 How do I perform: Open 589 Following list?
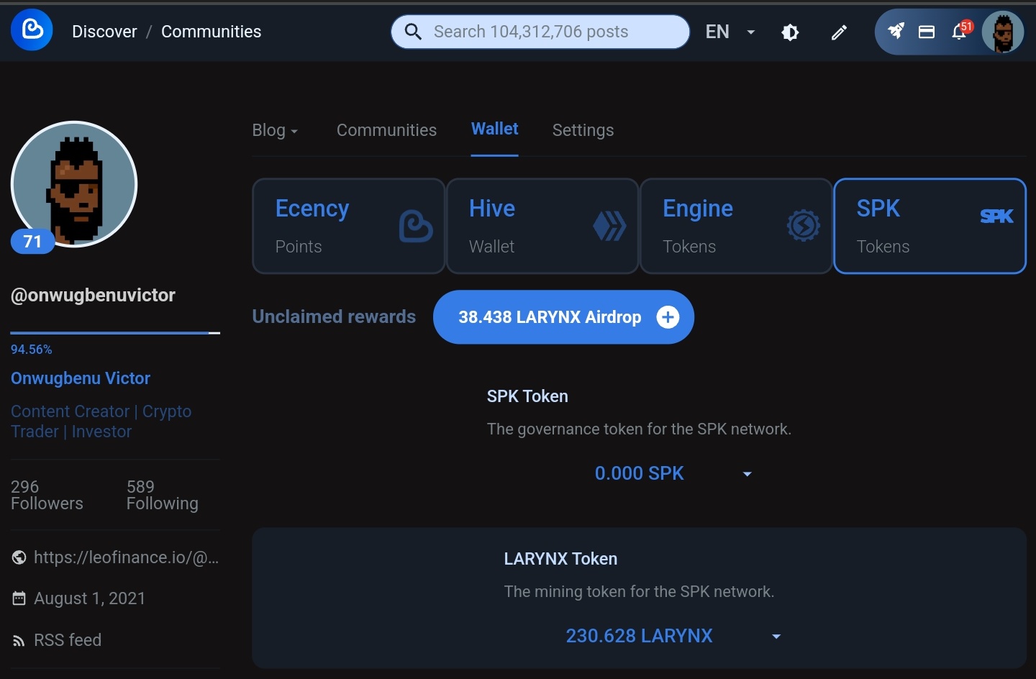pos(162,495)
